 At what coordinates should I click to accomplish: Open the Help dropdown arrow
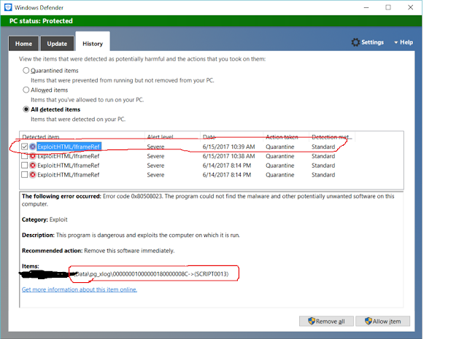tap(395, 42)
